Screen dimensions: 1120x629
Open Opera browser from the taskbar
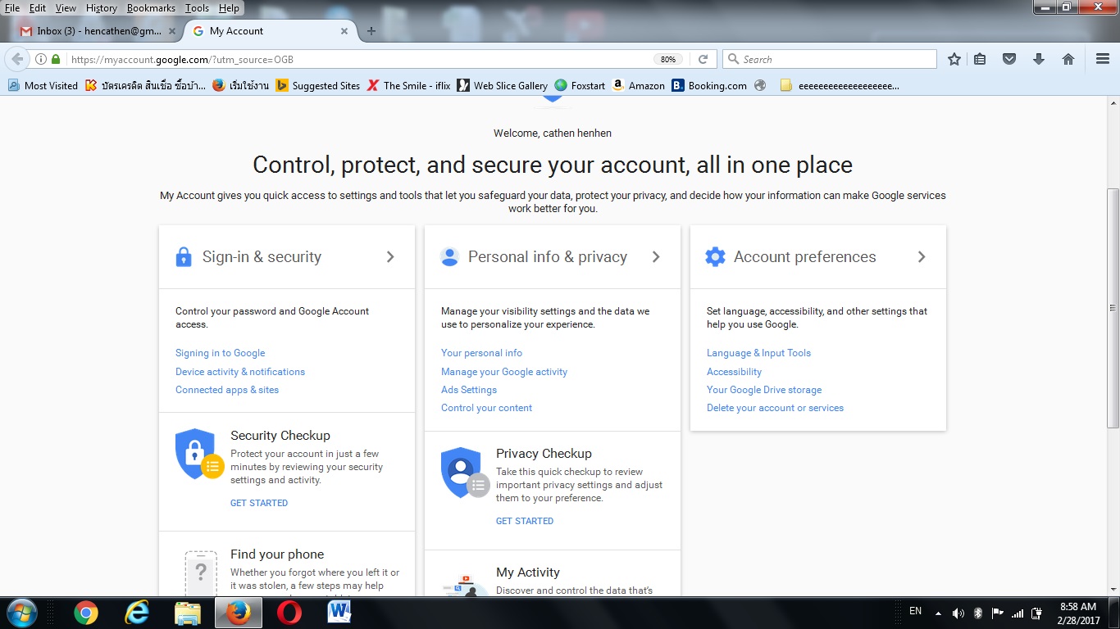(x=289, y=613)
